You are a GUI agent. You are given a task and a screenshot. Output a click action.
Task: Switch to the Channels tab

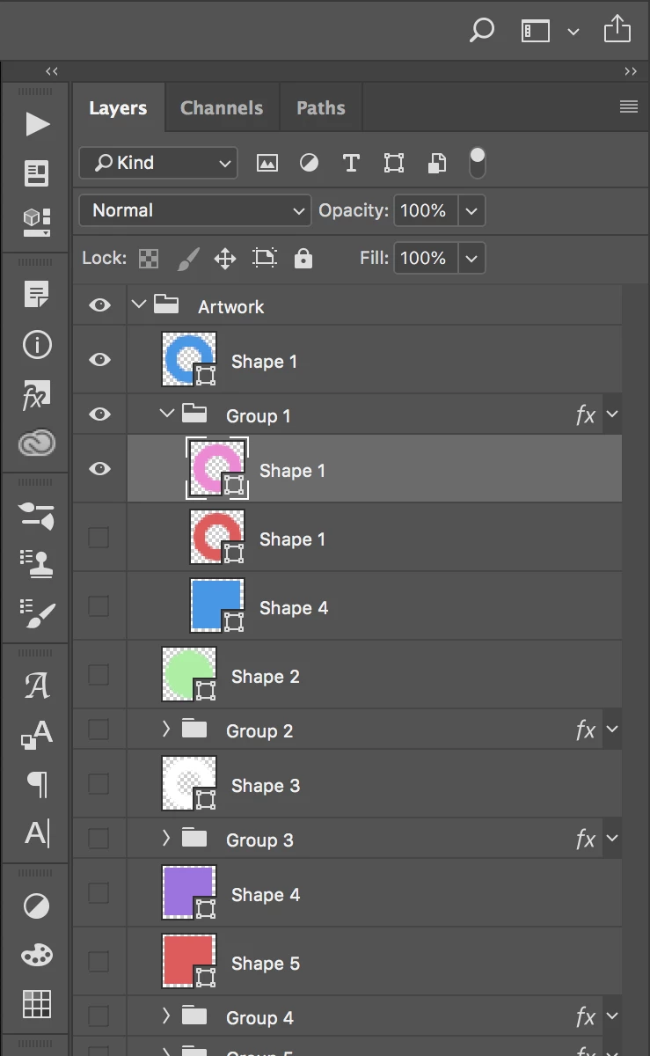222,108
